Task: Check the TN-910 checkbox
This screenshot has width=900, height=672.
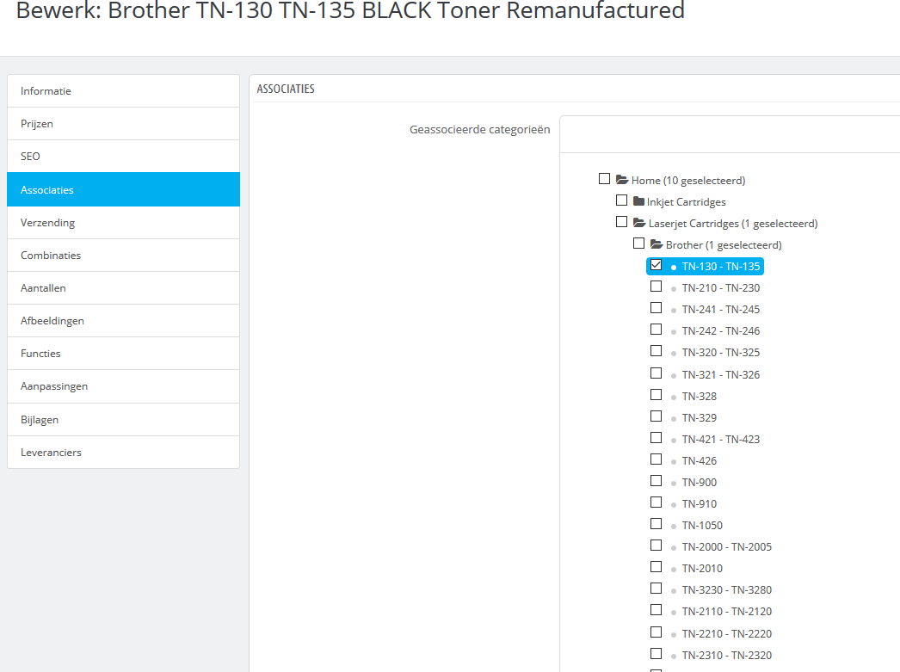Action: click(656, 502)
